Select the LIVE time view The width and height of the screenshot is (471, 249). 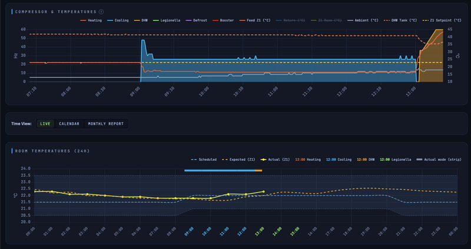[45, 124]
